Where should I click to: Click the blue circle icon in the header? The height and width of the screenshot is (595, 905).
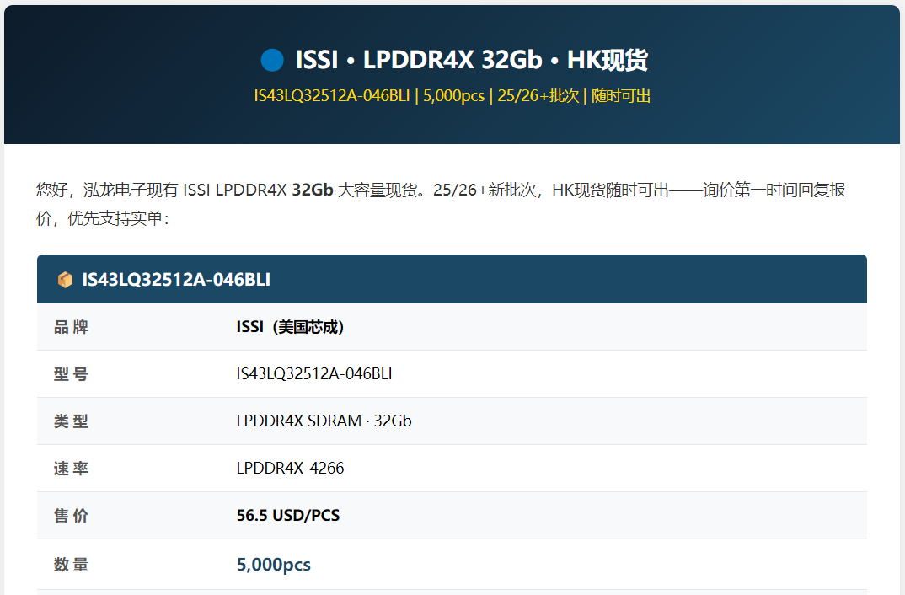coord(272,60)
